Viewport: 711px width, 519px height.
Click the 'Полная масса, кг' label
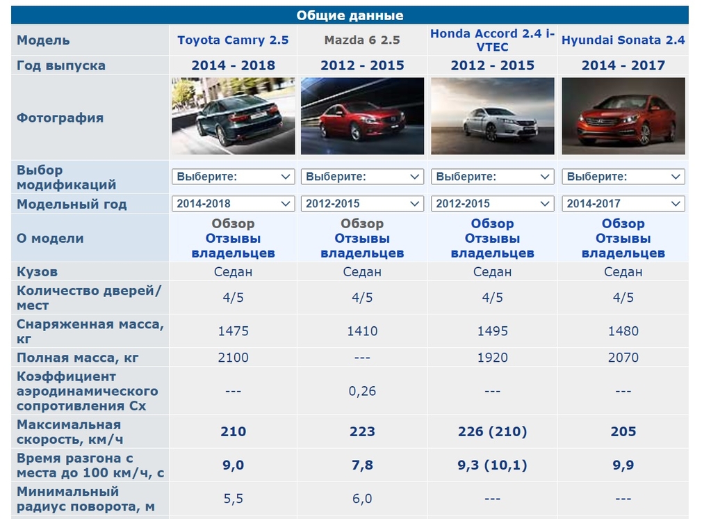(x=78, y=358)
